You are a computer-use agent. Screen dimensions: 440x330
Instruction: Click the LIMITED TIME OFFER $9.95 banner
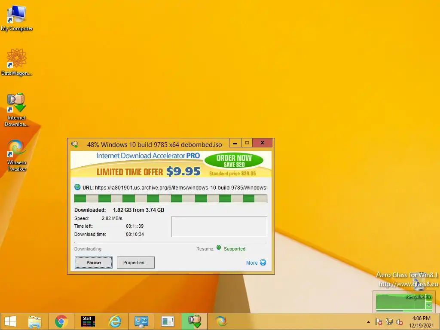148,171
